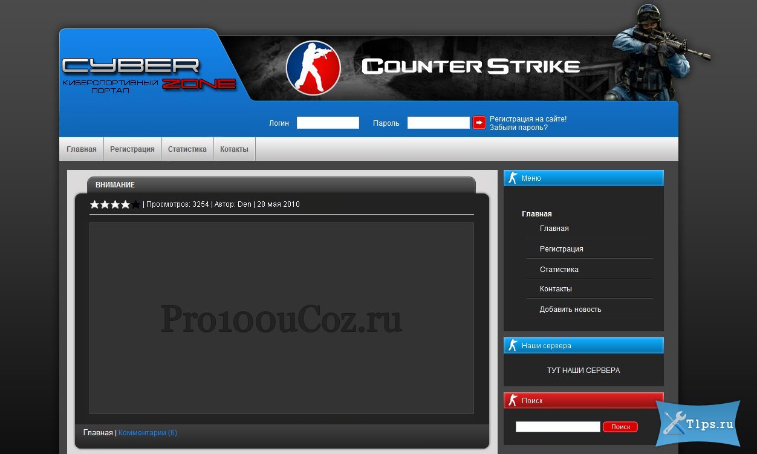Rate the post with the fourth star

click(125, 204)
